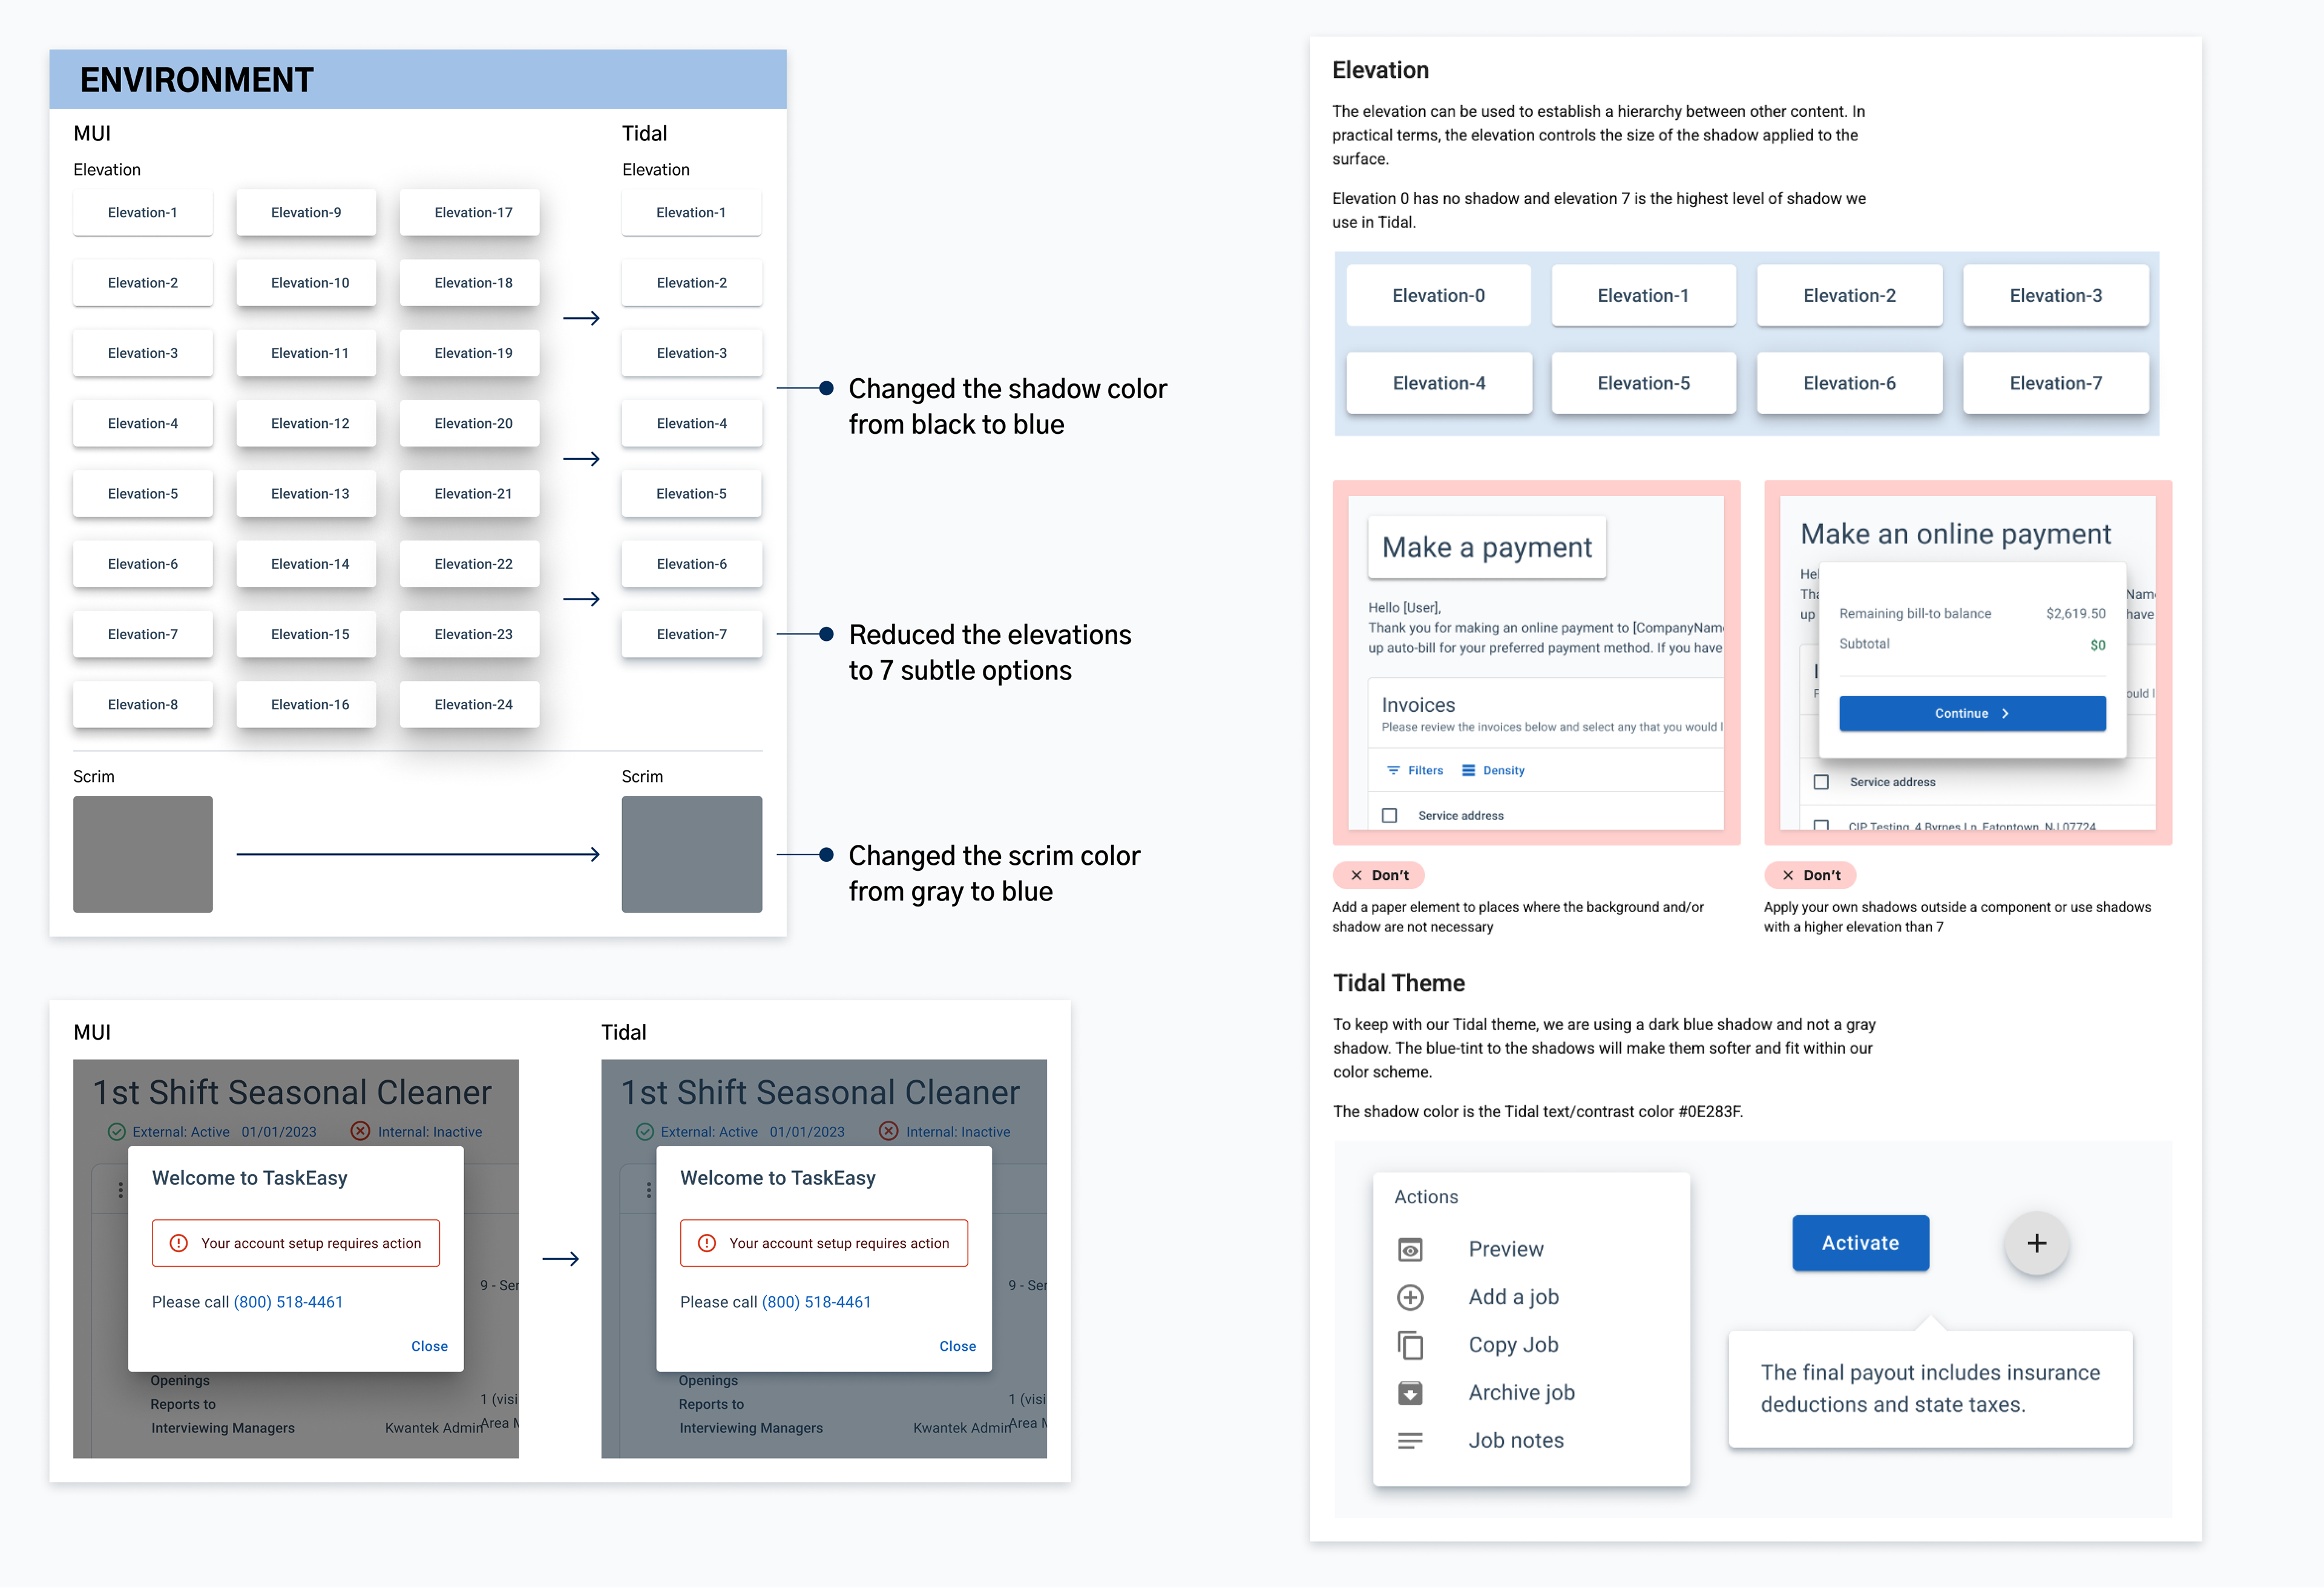
Task: Click the Add a job plus-circle icon
Action: [x=1410, y=1298]
